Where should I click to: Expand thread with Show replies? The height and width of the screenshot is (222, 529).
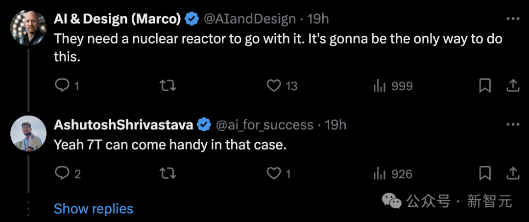93,209
